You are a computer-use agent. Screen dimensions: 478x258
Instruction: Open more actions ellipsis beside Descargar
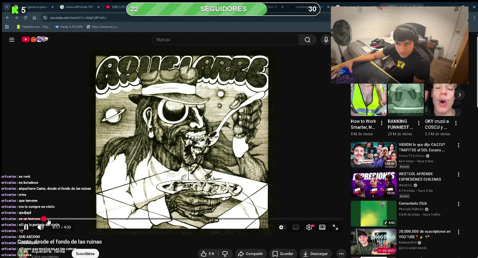point(341,254)
